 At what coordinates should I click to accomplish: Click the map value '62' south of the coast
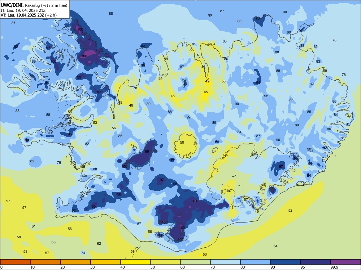pos(99,243)
